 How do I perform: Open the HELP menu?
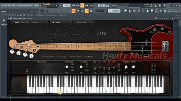click(37, 5)
